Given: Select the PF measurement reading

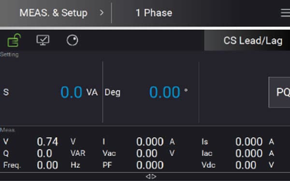Looking at the screenshot, I should click(x=150, y=165).
